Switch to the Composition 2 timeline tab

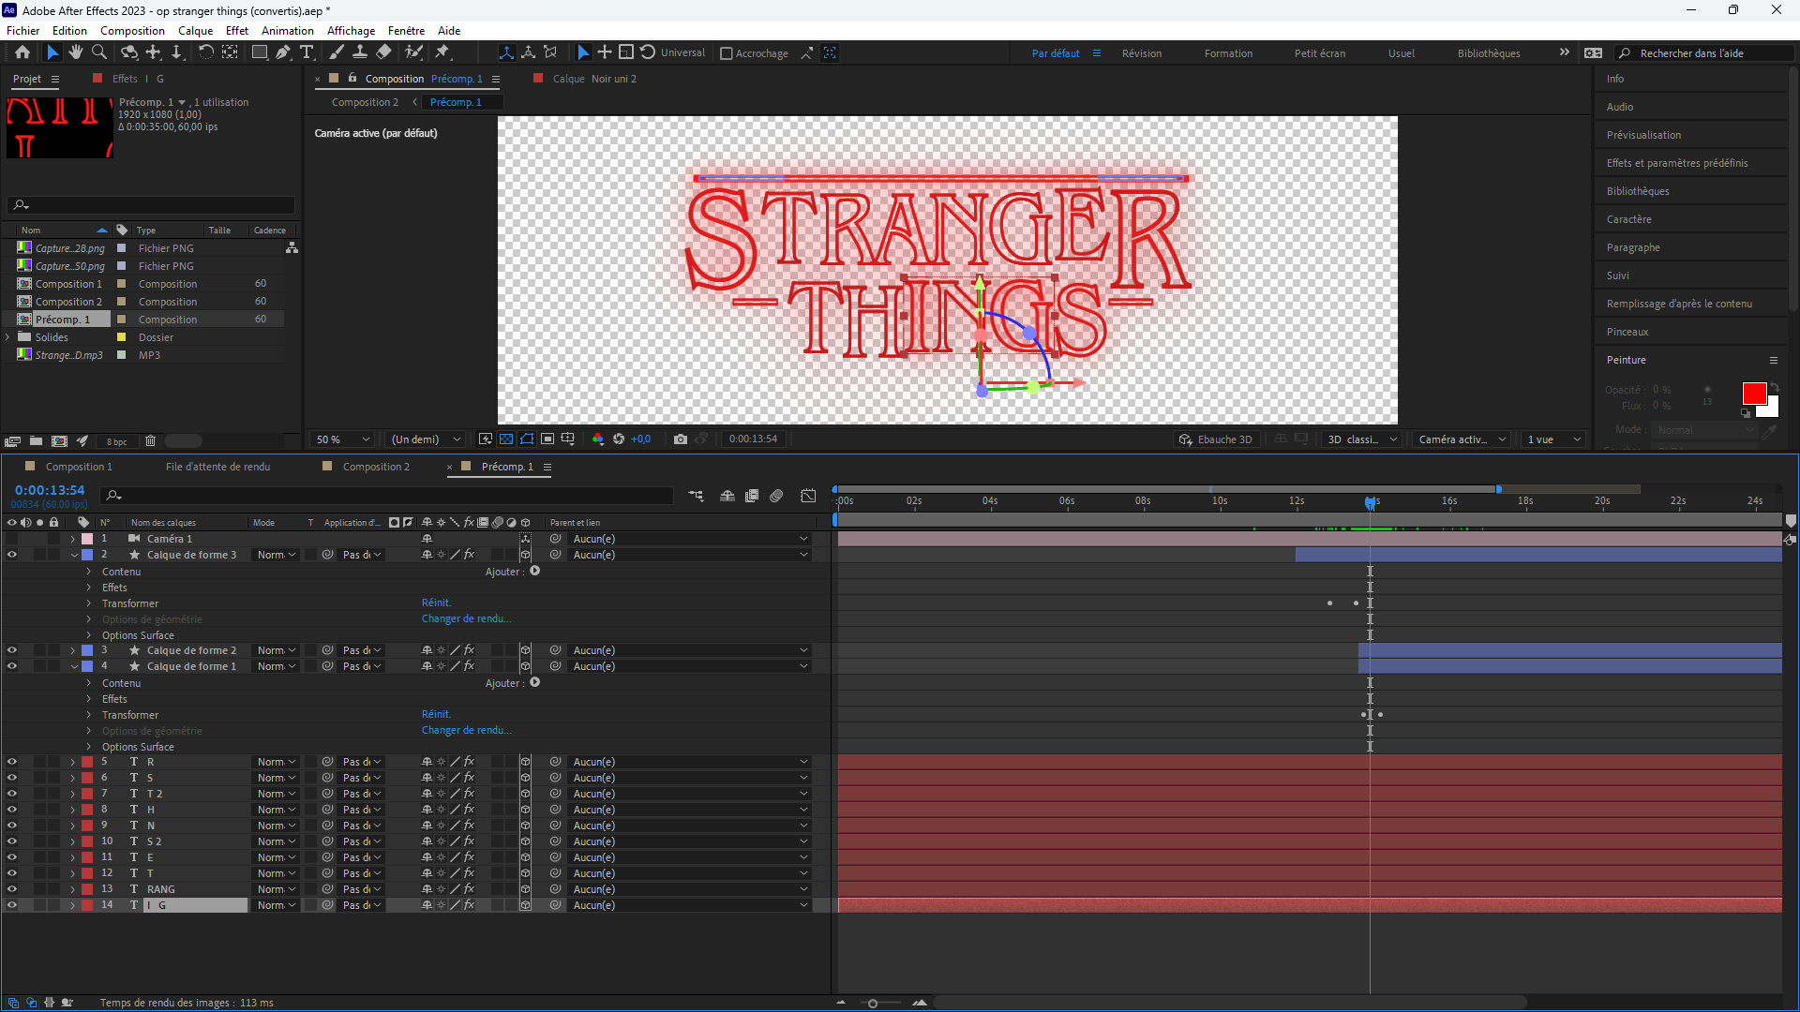pyautogui.click(x=375, y=467)
